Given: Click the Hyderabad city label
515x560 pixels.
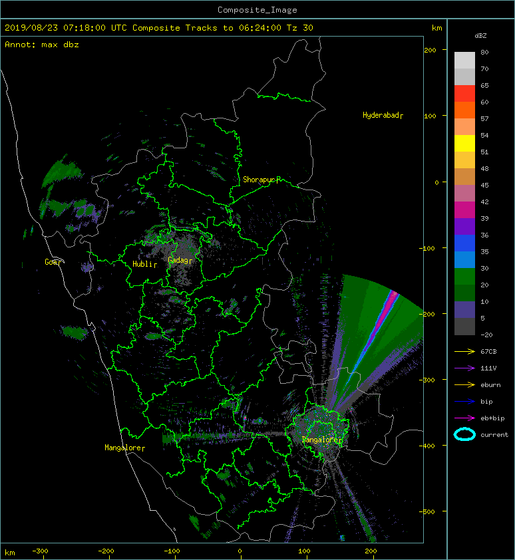Looking at the screenshot, I should coord(381,115).
